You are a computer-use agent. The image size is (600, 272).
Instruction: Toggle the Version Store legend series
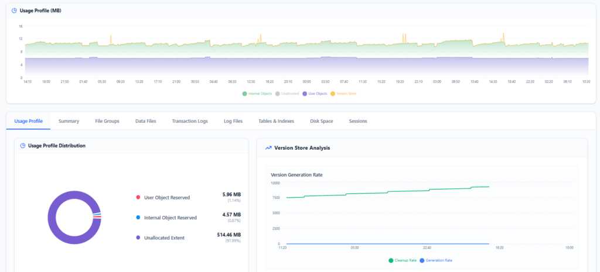coord(344,94)
